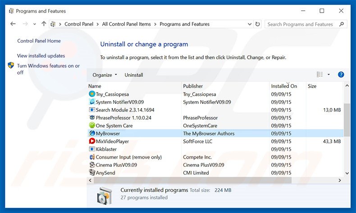
Task: Click the AnySend program icon
Action: pos(92,173)
